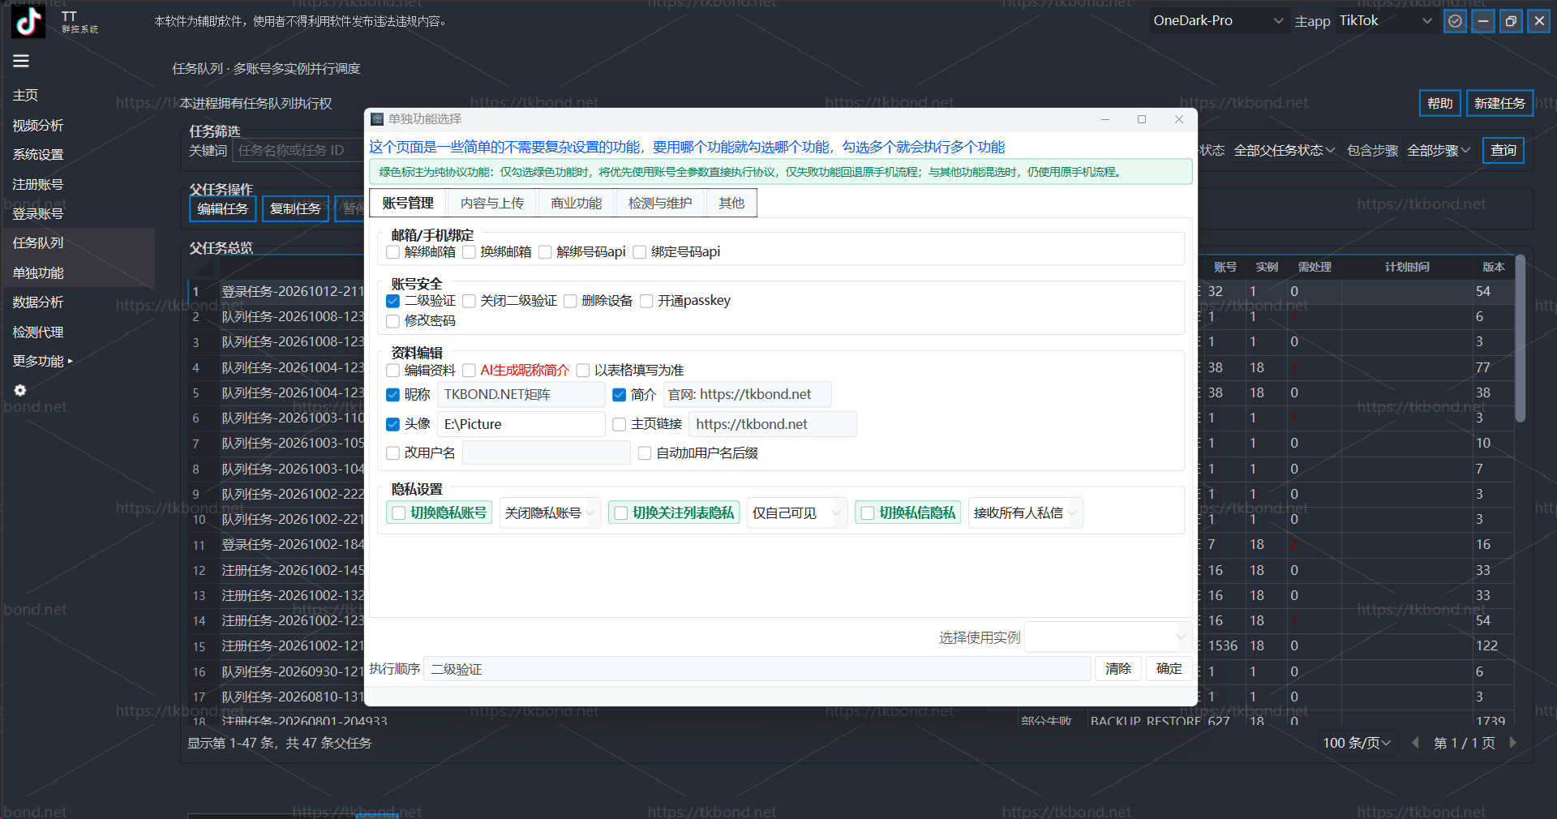Enable the 解绑邮箱 checkbox
The width and height of the screenshot is (1557, 819).
(x=393, y=252)
